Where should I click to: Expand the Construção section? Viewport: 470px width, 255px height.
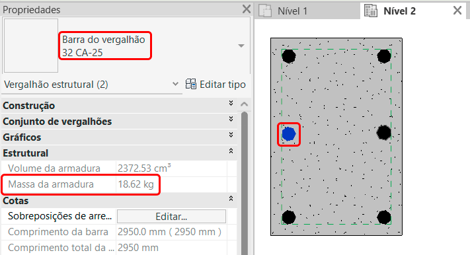point(231,103)
